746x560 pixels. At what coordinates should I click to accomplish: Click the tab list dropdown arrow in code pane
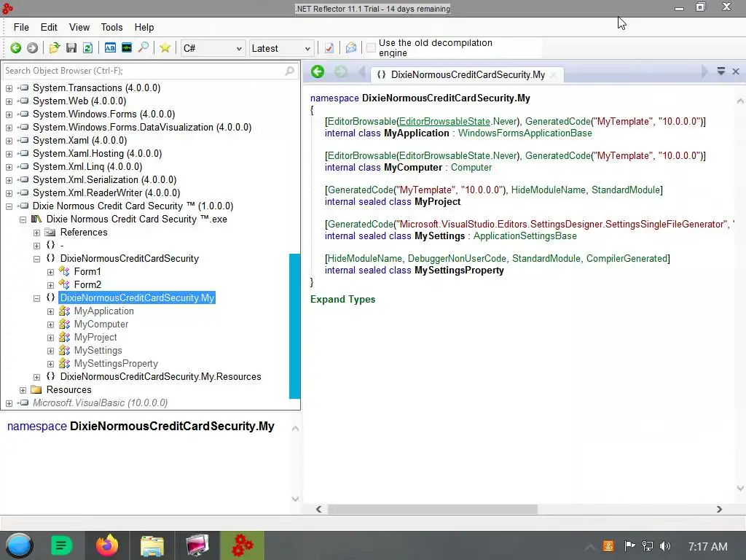tap(721, 71)
